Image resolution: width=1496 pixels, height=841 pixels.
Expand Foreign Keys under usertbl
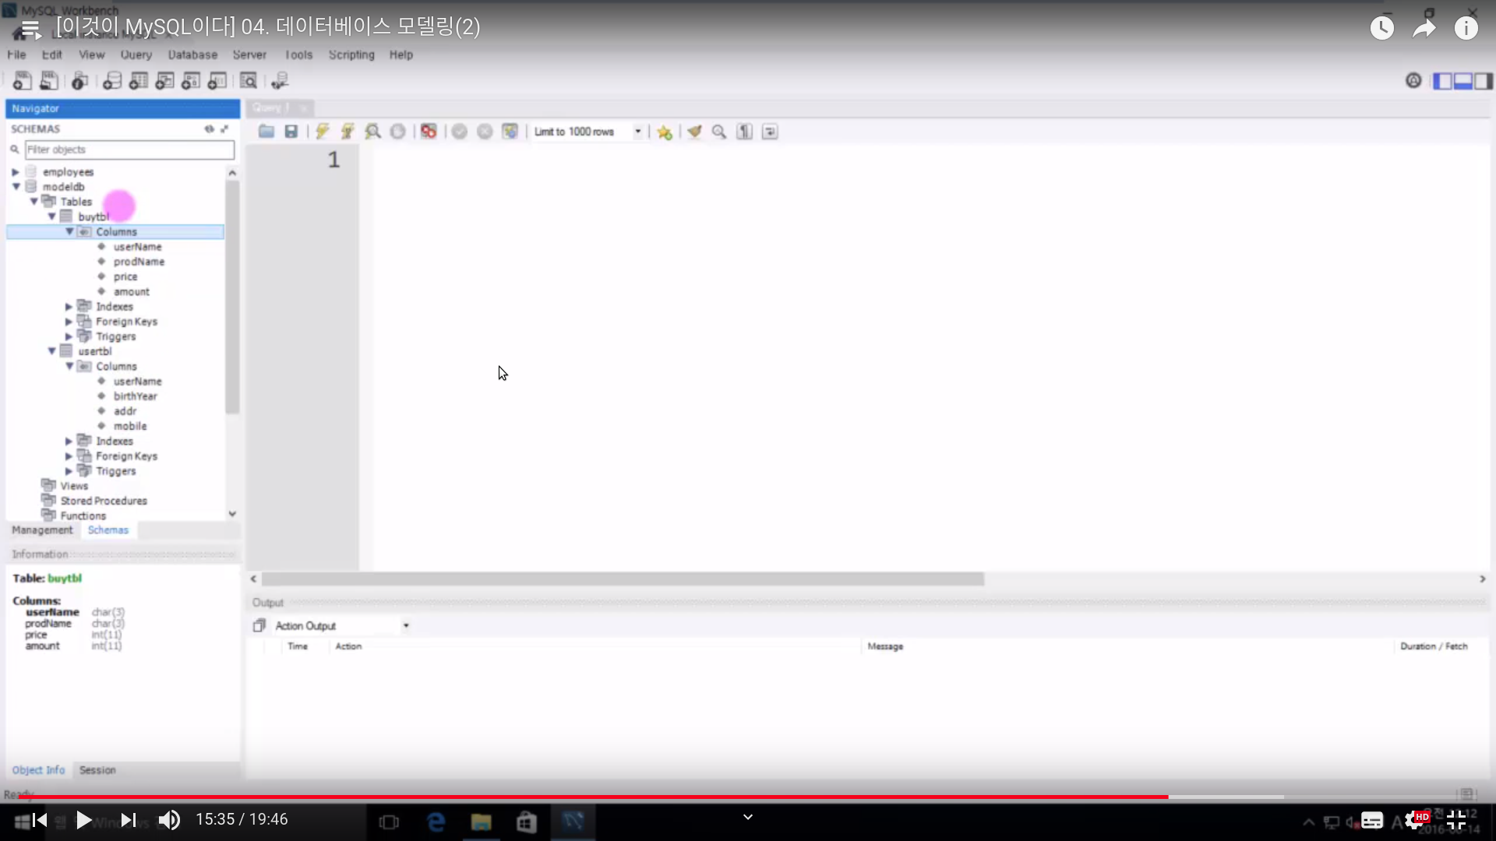coord(69,456)
